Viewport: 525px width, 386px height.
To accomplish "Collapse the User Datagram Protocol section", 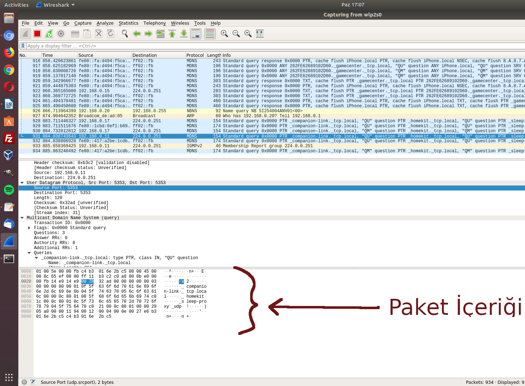I will tap(22, 183).
